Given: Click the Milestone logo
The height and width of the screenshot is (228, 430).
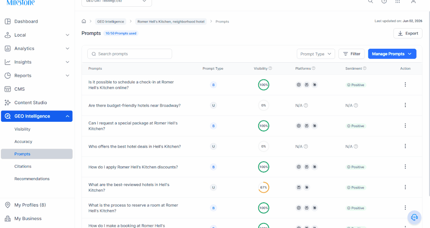Looking at the screenshot, I should [21, 3].
